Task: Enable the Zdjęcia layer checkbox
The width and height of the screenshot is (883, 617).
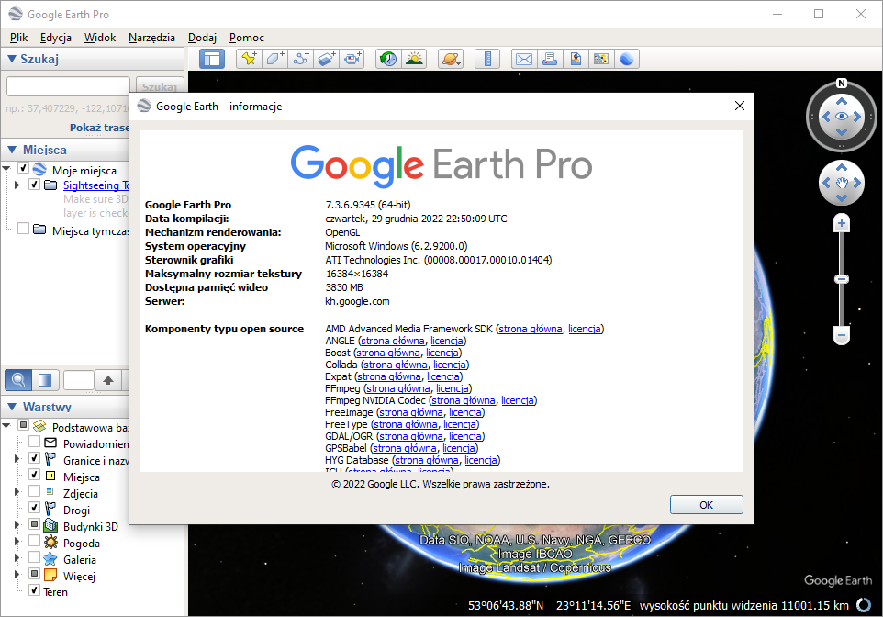Action: pyautogui.click(x=34, y=491)
